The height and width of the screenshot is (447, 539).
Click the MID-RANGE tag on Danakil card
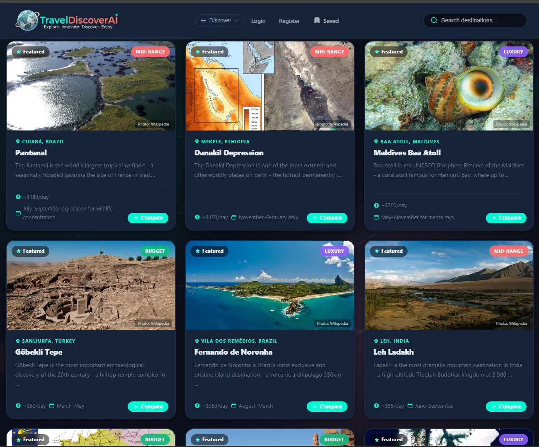point(330,52)
